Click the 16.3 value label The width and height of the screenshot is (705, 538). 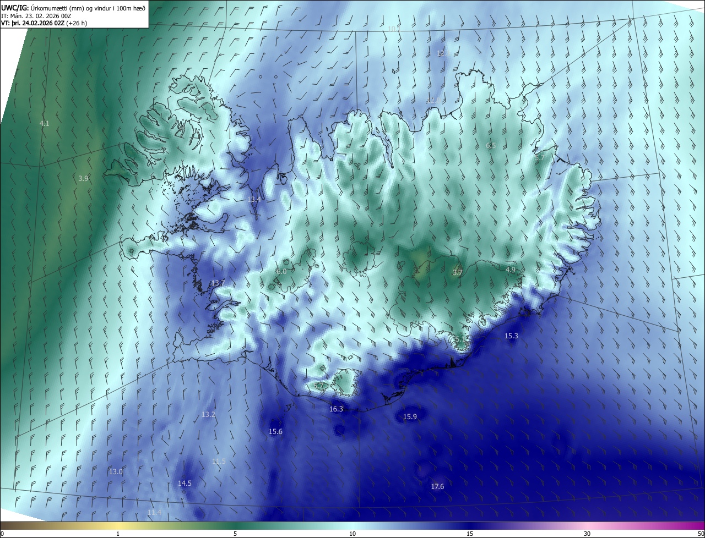(x=336, y=409)
